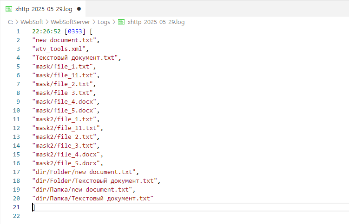Click the "Текстовый документ.txt" on line 4
Screen dimensions: 349x224
click(x=75, y=58)
